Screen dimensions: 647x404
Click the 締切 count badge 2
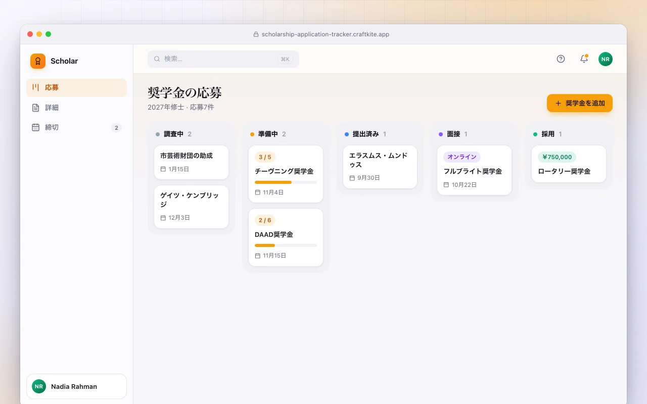116,128
